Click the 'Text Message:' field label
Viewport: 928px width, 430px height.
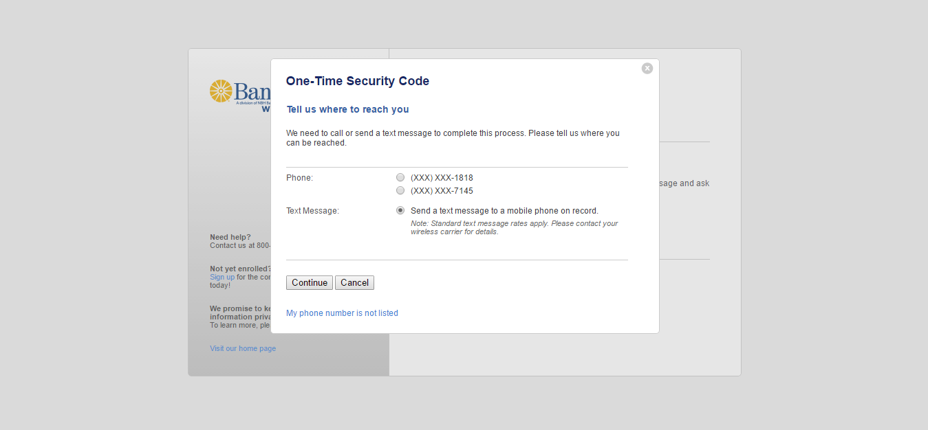tap(312, 211)
